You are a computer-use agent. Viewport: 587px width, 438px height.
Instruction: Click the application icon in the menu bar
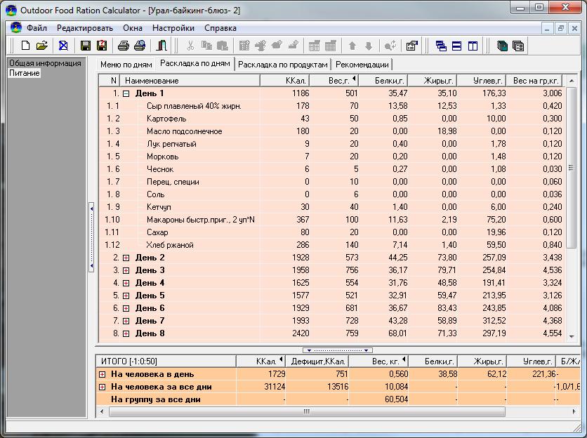pyautogui.click(x=15, y=27)
